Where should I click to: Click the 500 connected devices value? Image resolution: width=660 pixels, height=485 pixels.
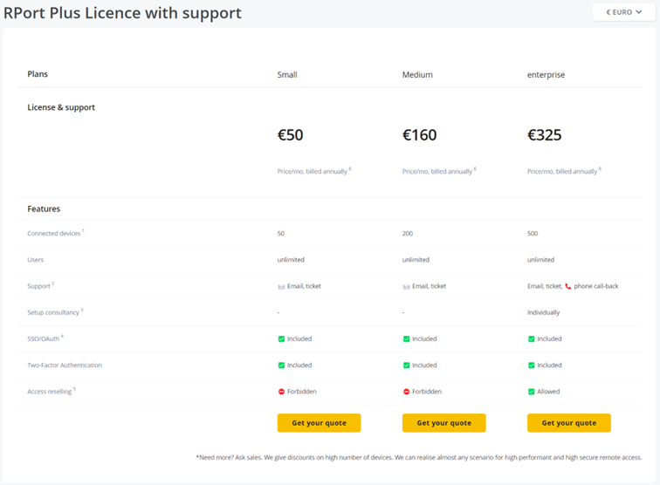coord(533,233)
